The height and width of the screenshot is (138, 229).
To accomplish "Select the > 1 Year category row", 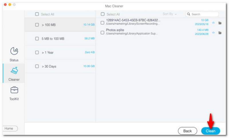I will tap(60, 52).
